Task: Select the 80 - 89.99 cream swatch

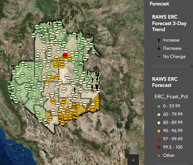Action: tap(159, 123)
